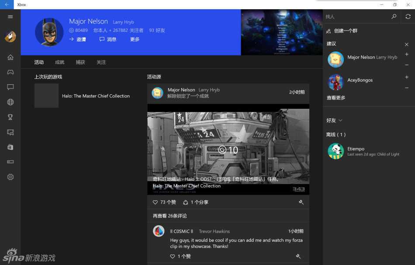Screen dimensions: 415x265
Task: Type in the 找人 search field
Action: pyautogui.click(x=356, y=17)
